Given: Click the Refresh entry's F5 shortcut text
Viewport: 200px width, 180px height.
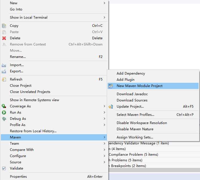Looking at the screenshot, I should click(101, 79).
